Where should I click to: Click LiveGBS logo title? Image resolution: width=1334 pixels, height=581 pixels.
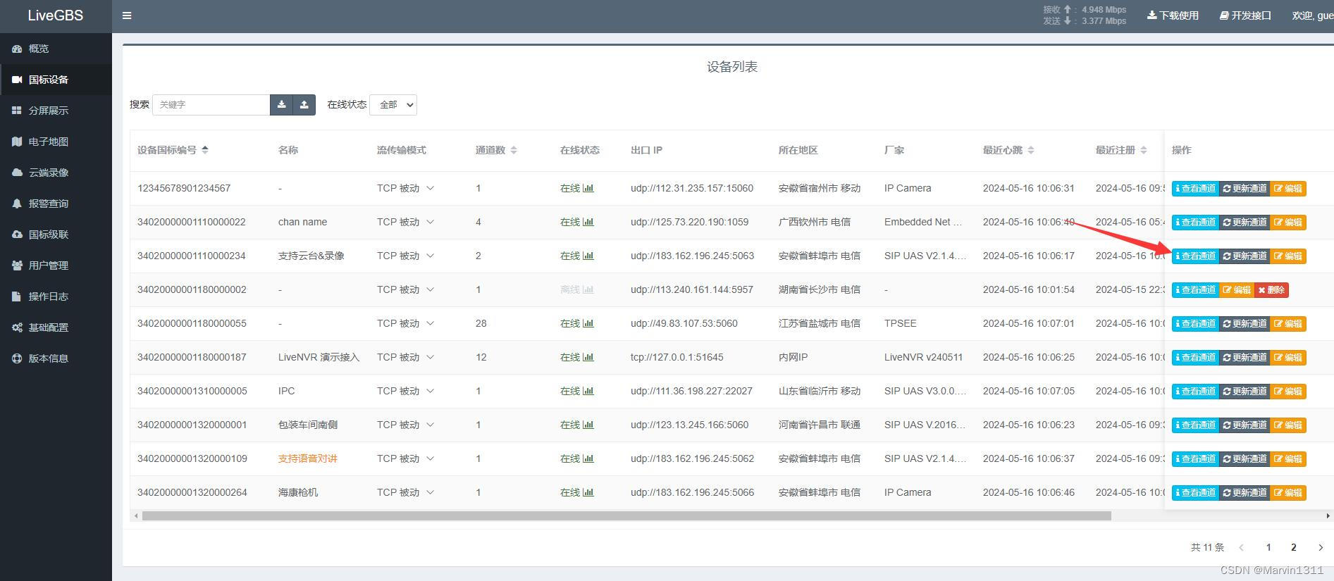coord(56,15)
